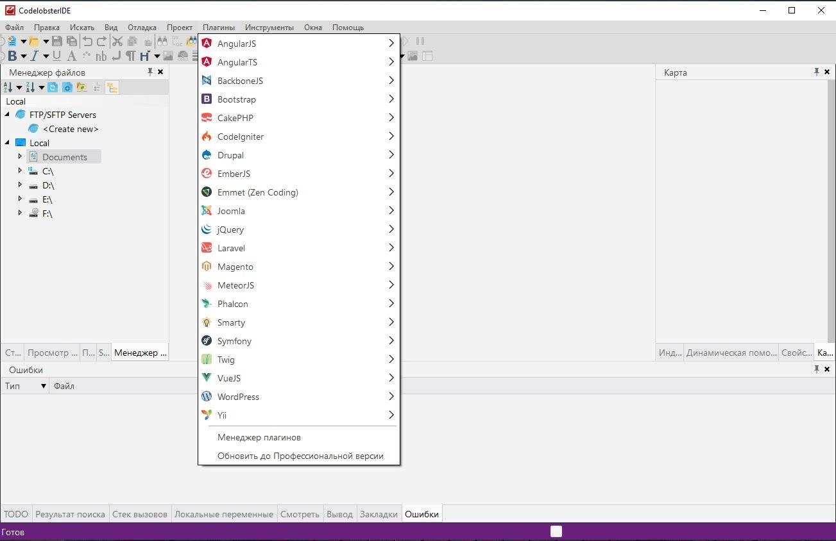Open the Bold dropdown arrow
Screen dimensions: 836x541
[24, 56]
